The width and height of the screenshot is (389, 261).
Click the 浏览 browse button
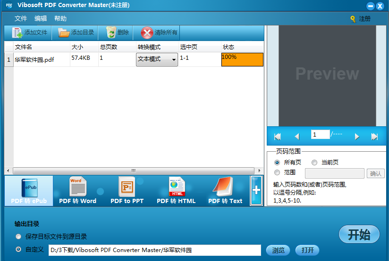point(278,250)
